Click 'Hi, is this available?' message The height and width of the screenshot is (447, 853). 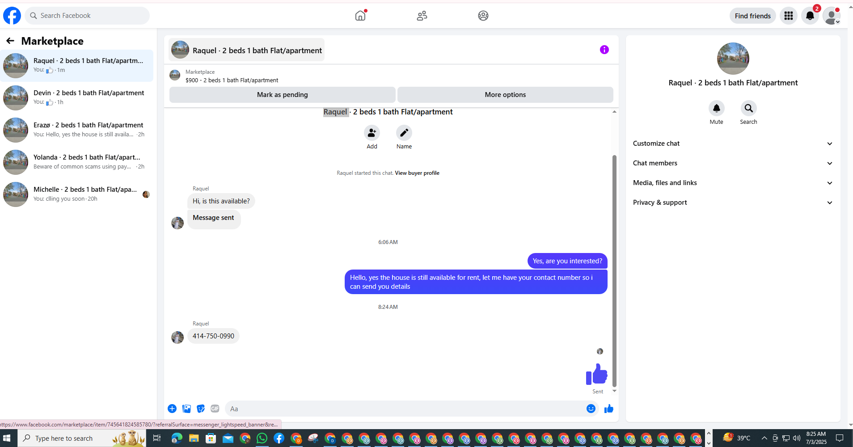(221, 201)
